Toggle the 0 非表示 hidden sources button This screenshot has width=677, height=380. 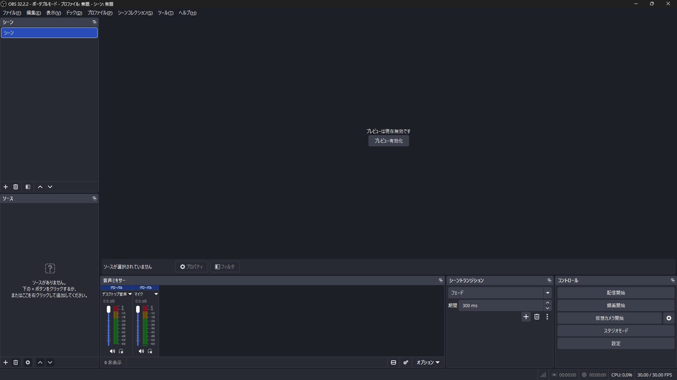coord(113,362)
